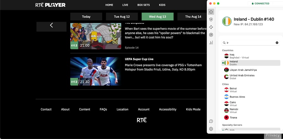
Task: Select the Wed Aug 13 tab
Action: (x=158, y=17)
